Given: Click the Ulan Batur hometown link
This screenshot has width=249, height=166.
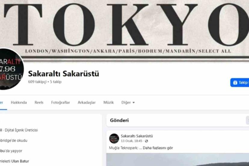Looking at the screenshot, I should tap(20, 161).
